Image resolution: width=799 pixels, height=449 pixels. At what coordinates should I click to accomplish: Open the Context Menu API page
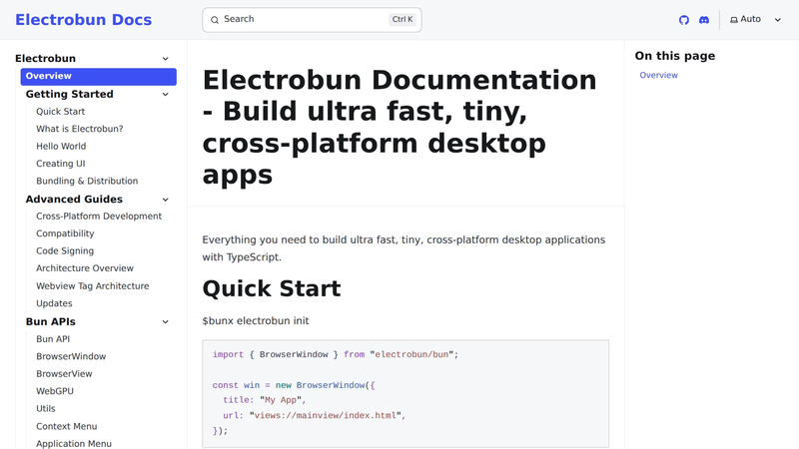pos(67,426)
